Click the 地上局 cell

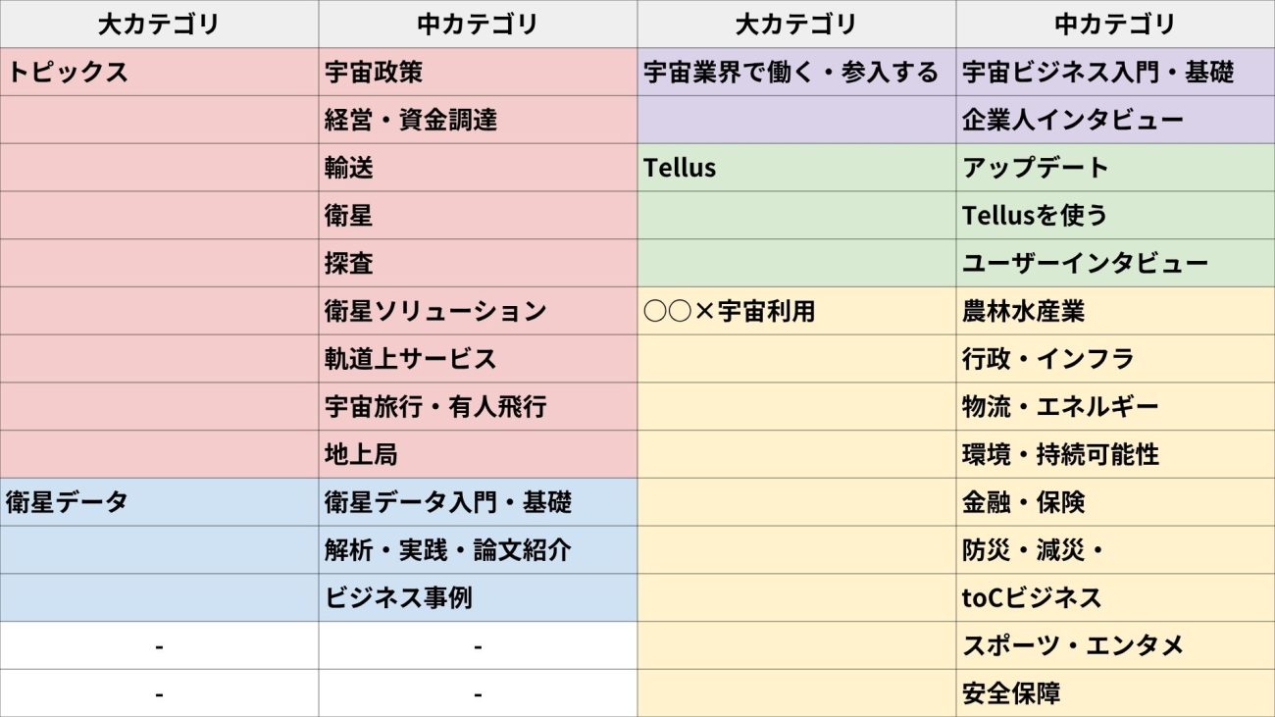pyautogui.click(x=478, y=455)
